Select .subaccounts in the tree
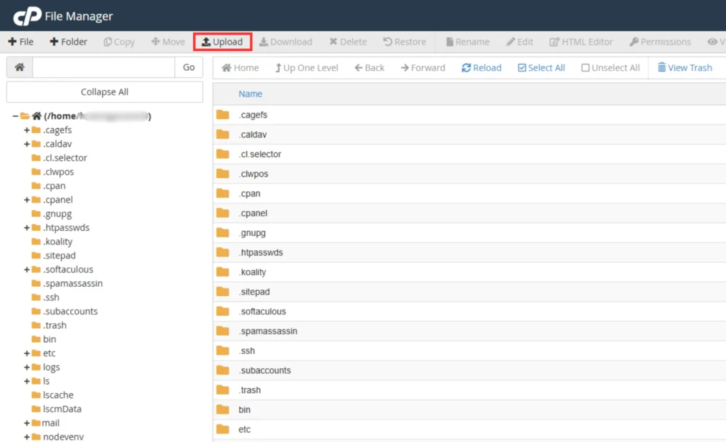Viewport: 726px width, 442px height. pos(70,311)
